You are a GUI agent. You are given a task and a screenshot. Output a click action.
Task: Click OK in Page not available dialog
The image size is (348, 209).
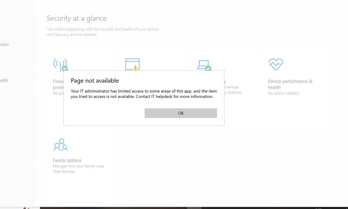point(181,113)
